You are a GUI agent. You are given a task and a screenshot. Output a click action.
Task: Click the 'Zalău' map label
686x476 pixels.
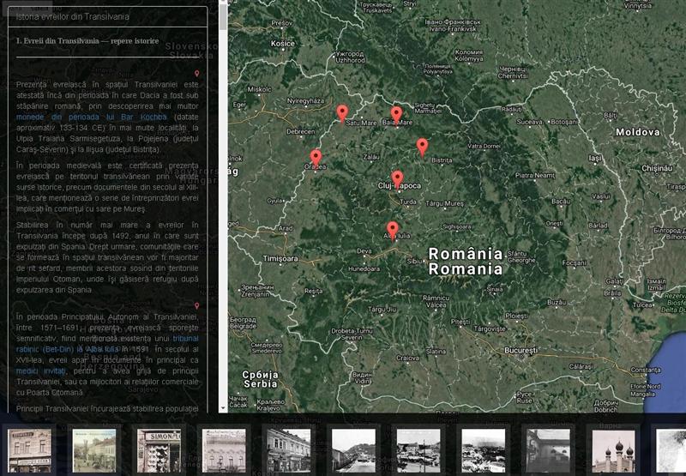click(371, 157)
